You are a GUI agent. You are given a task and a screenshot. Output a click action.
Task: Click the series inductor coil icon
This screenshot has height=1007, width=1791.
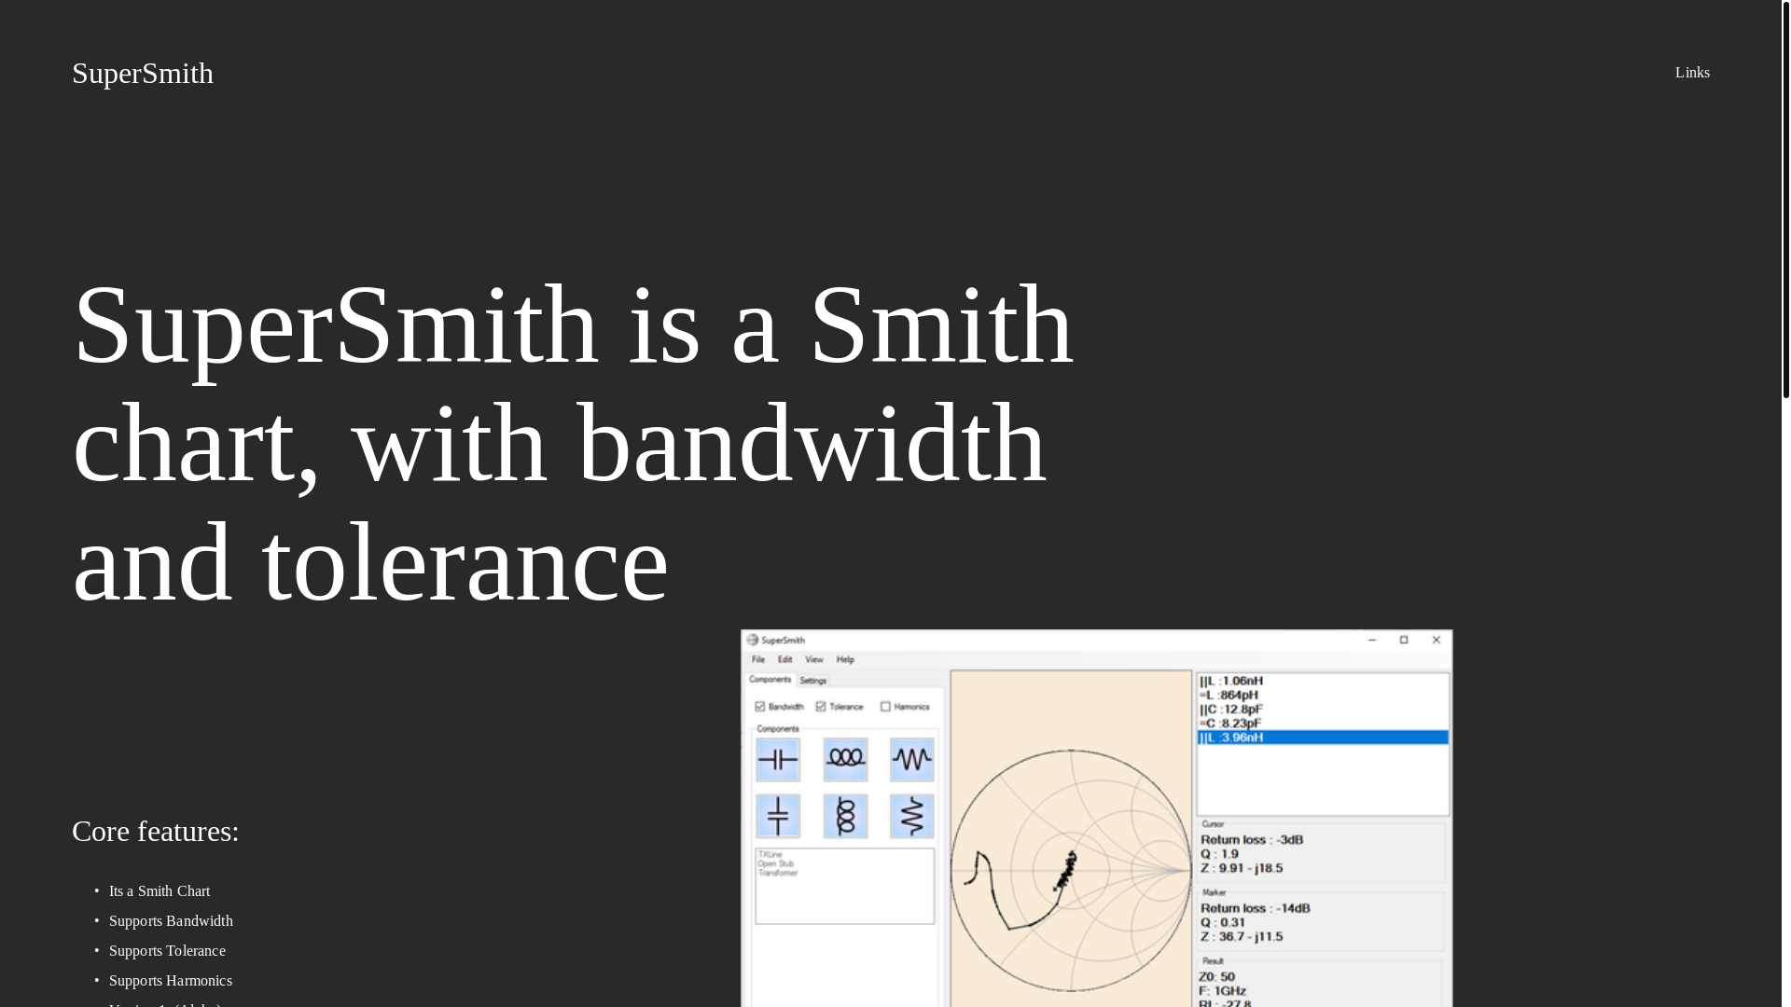(x=845, y=760)
